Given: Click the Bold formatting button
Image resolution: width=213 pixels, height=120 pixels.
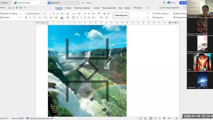Looking at the screenshot, I should pyautogui.click(x=26, y=18).
